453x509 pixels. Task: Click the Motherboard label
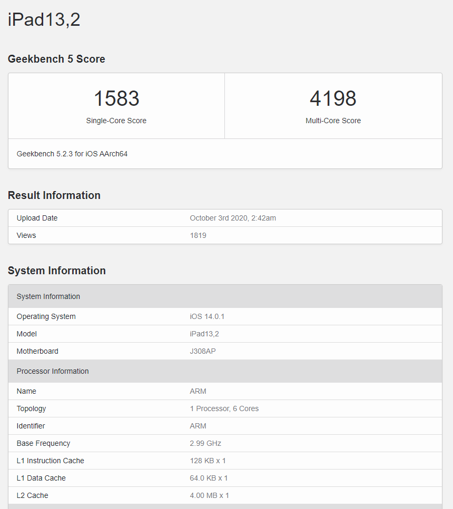37,351
